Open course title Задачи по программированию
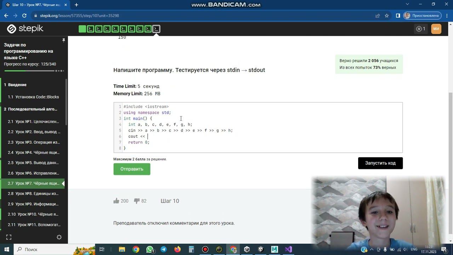 click(28, 51)
